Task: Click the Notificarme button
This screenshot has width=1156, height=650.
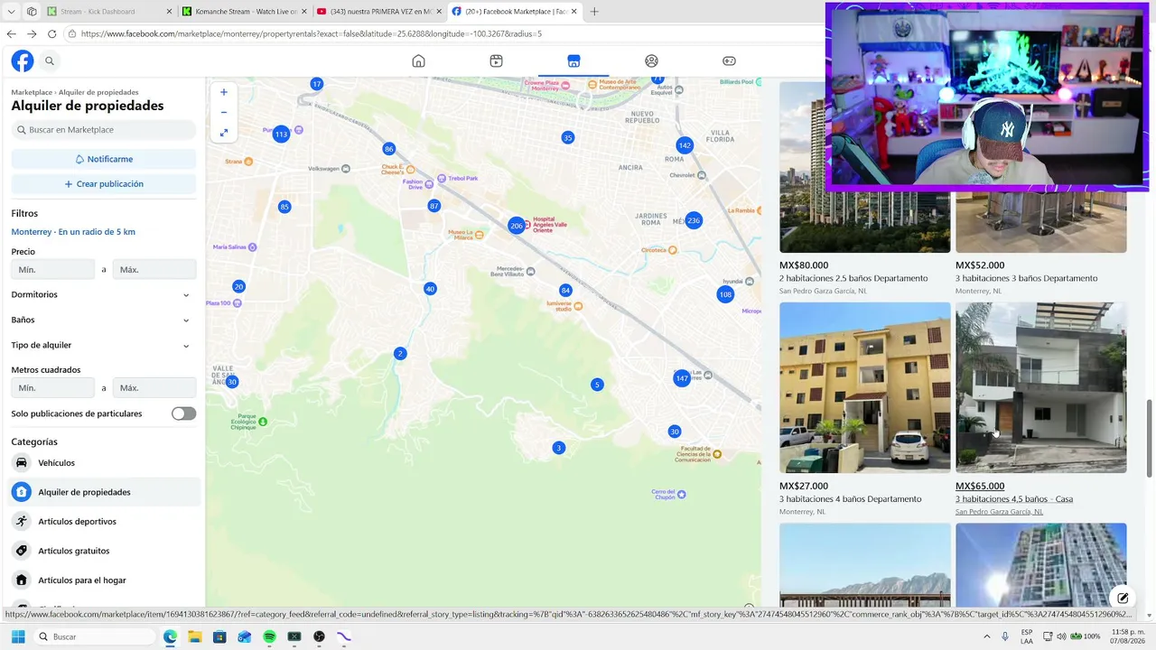Action: [104, 159]
